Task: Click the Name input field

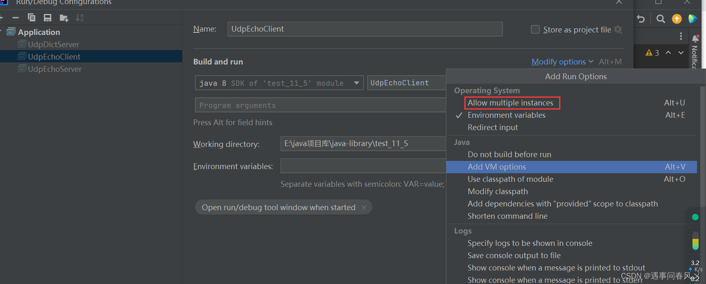Action: click(x=365, y=29)
